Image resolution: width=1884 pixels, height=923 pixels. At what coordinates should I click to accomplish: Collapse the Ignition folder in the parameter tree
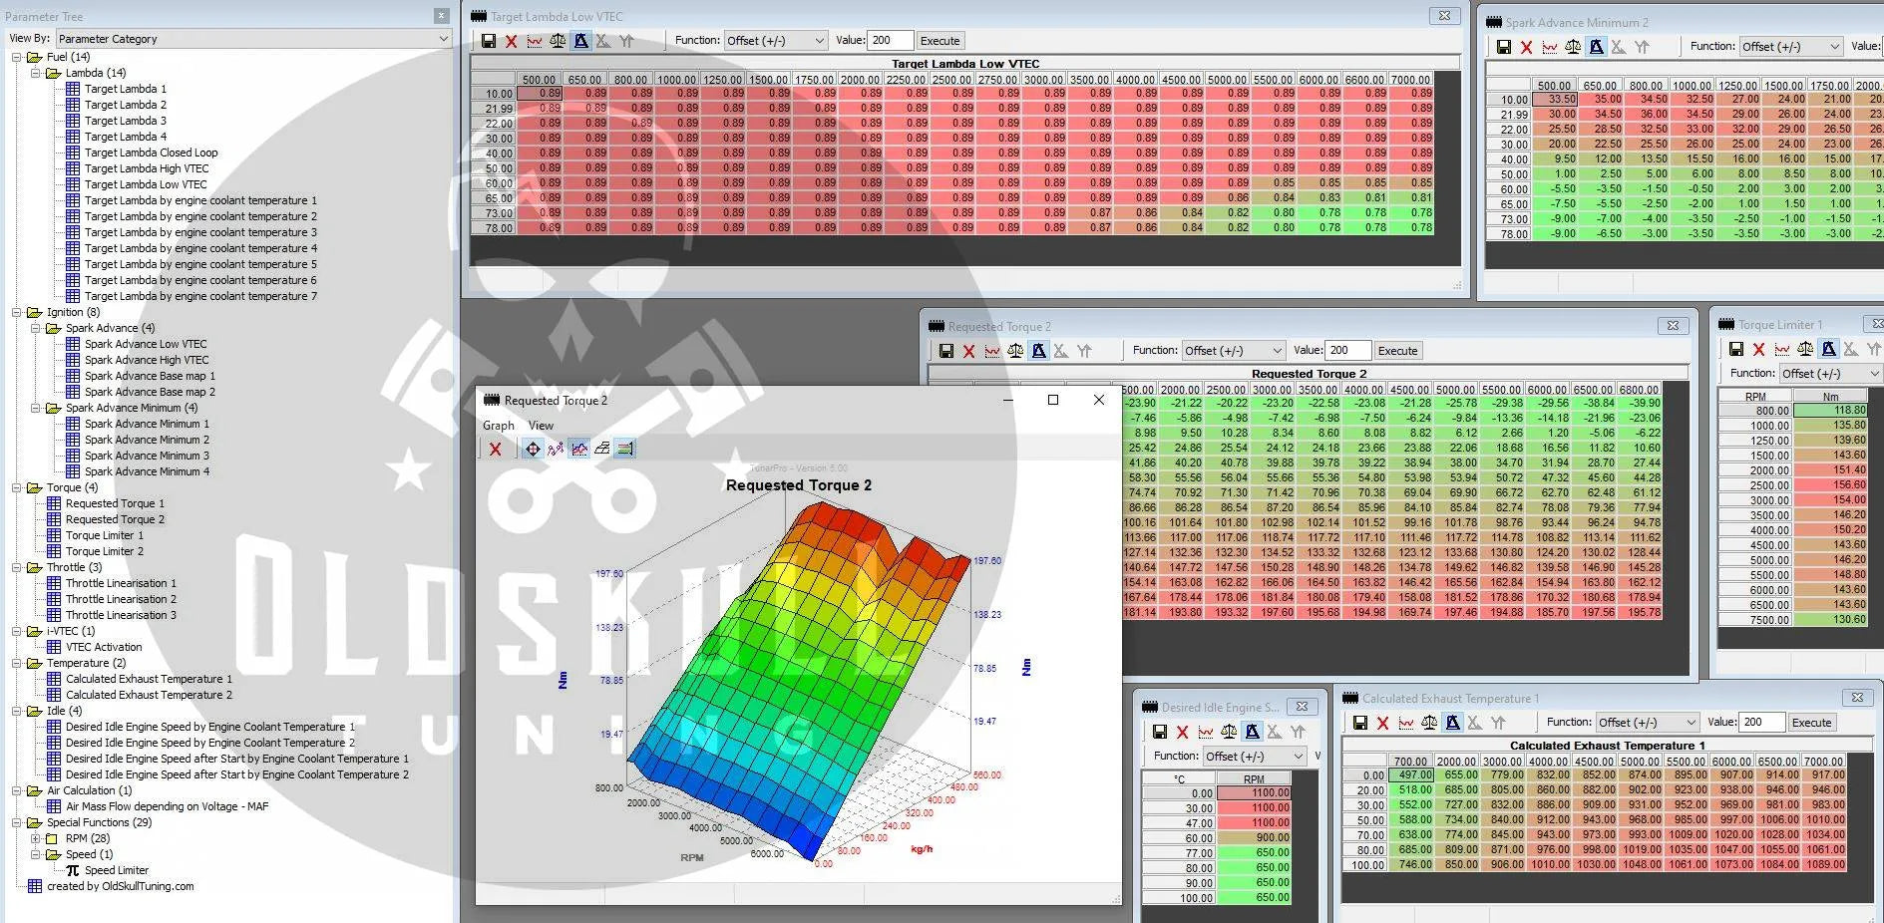pyautogui.click(x=17, y=312)
